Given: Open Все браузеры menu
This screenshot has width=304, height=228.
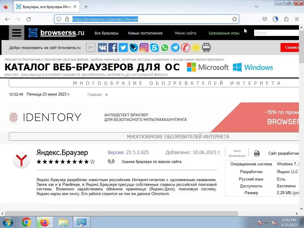Looking at the screenshot, I should pos(107,33).
